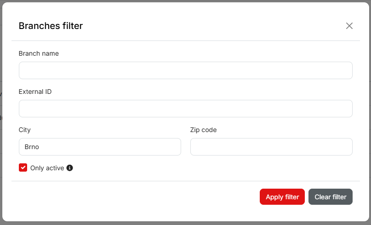Click empty footer space left of Apply filter

pyautogui.click(x=138, y=197)
